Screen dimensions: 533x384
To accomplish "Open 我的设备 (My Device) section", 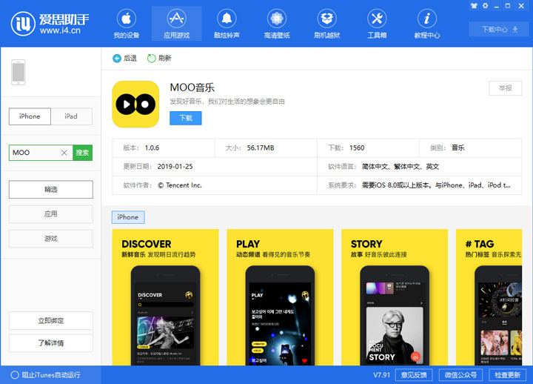I will click(x=127, y=24).
